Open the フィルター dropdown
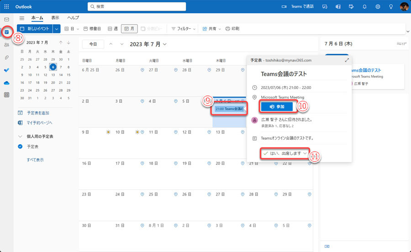Image resolution: width=411 pixels, height=252 pixels. [183, 29]
